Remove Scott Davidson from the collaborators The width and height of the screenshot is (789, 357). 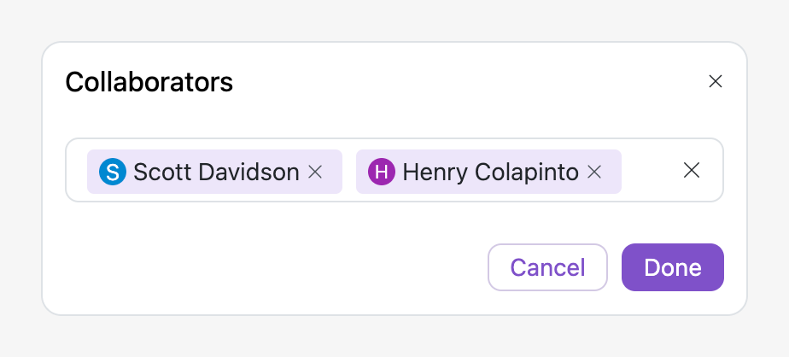315,172
